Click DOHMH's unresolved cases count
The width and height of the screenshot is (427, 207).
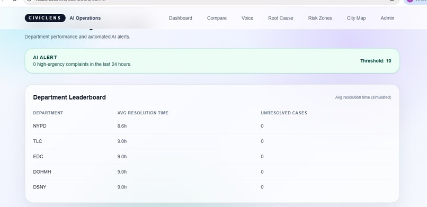262,172
